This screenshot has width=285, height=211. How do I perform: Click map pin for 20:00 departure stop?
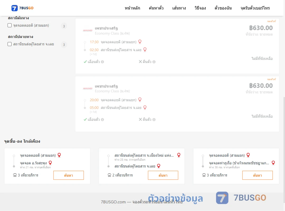pos(140,100)
